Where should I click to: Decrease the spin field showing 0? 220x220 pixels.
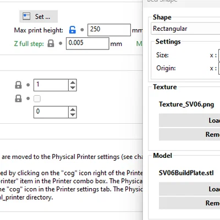(73, 115)
